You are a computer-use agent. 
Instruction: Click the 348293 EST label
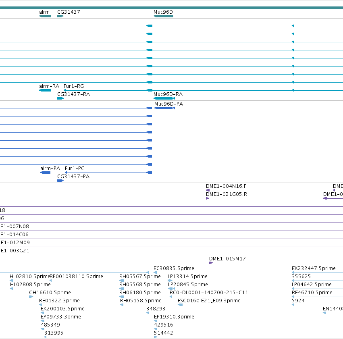[x=156, y=309]
